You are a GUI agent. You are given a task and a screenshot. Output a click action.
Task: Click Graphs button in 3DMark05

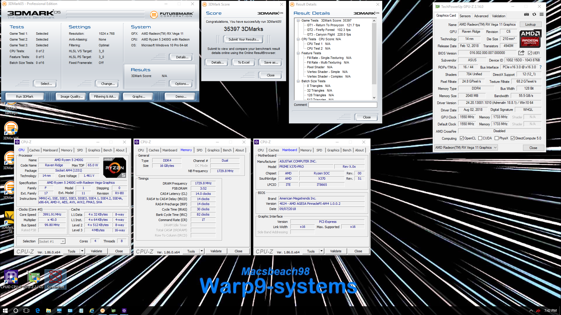coord(138,97)
